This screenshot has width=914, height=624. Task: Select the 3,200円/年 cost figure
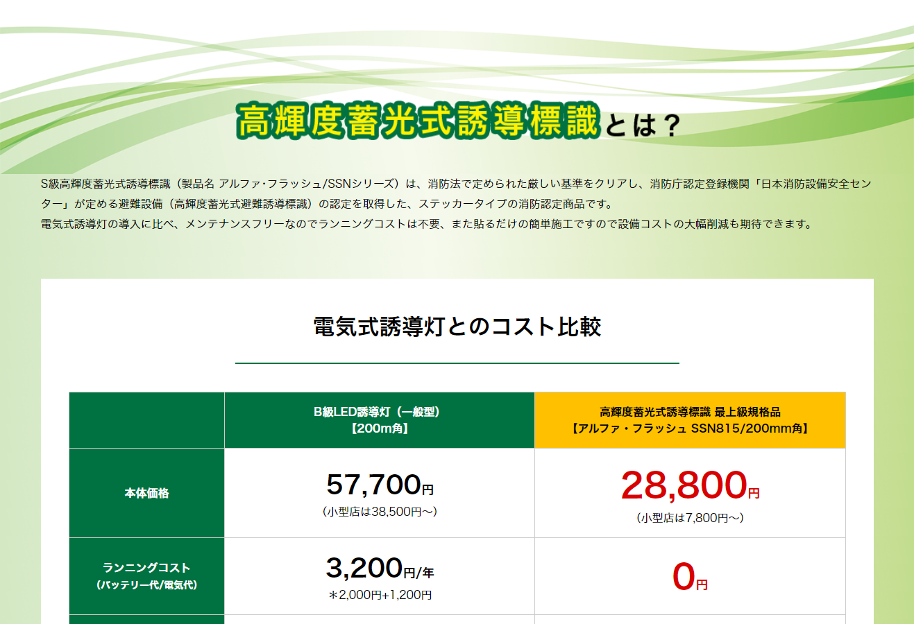click(x=377, y=569)
